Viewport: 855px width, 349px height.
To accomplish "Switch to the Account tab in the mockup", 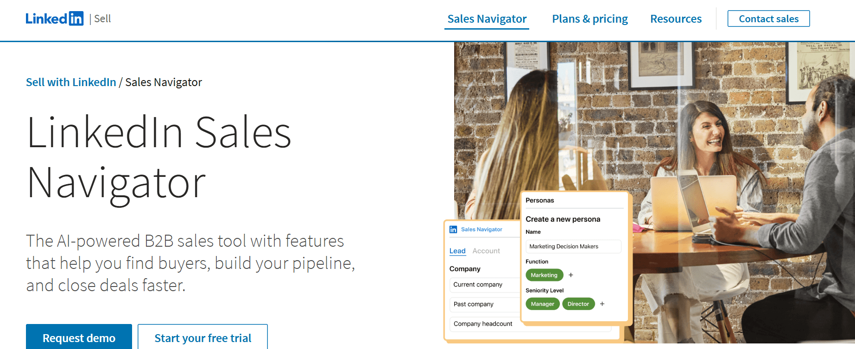I will (x=486, y=250).
